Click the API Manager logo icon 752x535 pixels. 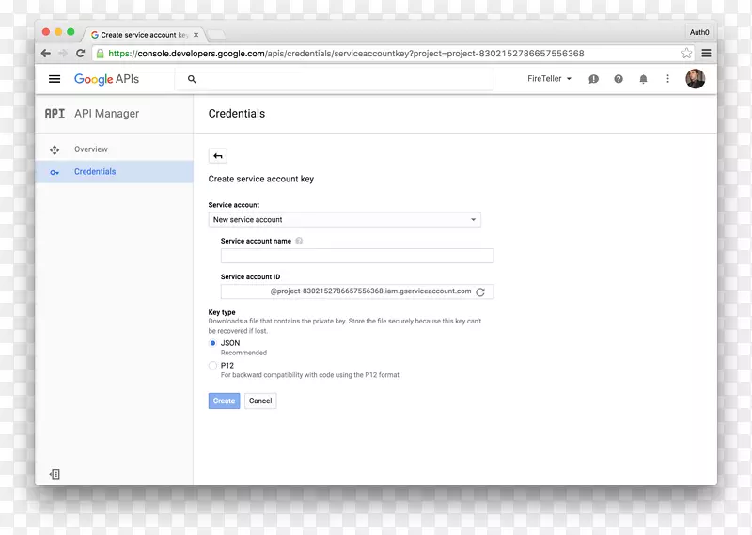pyautogui.click(x=55, y=114)
